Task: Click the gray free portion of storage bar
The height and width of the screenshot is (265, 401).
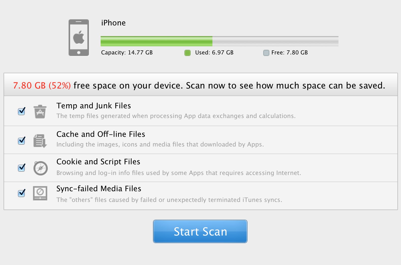Action: [275, 41]
